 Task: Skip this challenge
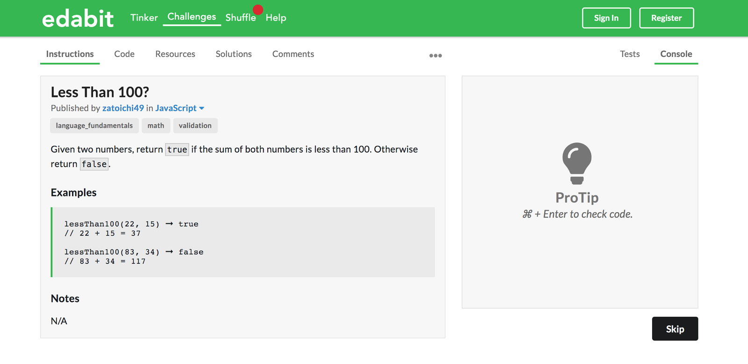675,329
